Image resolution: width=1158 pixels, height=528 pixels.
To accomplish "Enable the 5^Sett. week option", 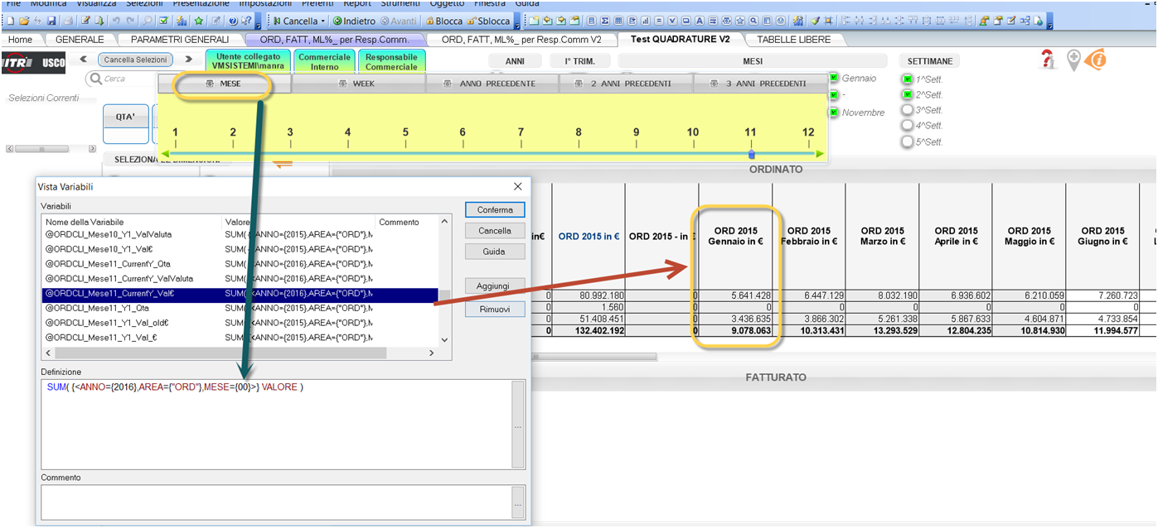I will point(907,142).
